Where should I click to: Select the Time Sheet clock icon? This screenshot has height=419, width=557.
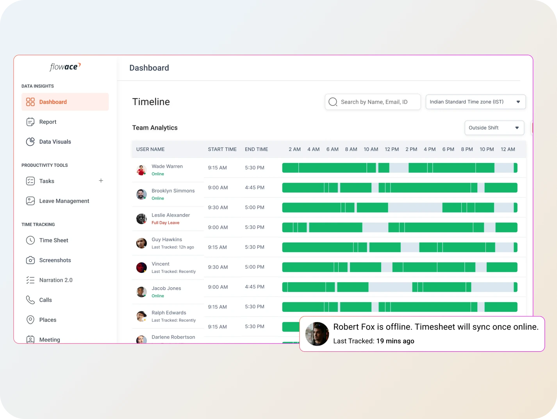tap(30, 240)
